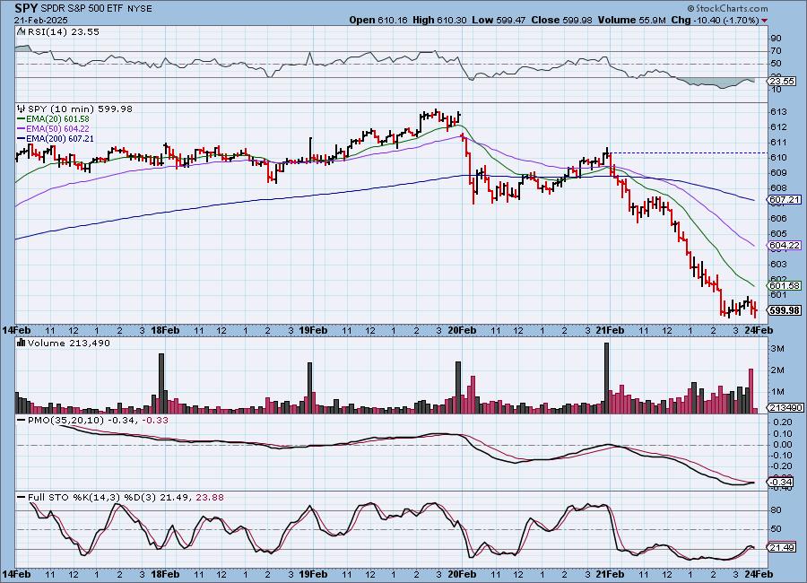This screenshot has width=807, height=583.
Task: Click the -0.34 PMO value tag
Action: [x=782, y=482]
